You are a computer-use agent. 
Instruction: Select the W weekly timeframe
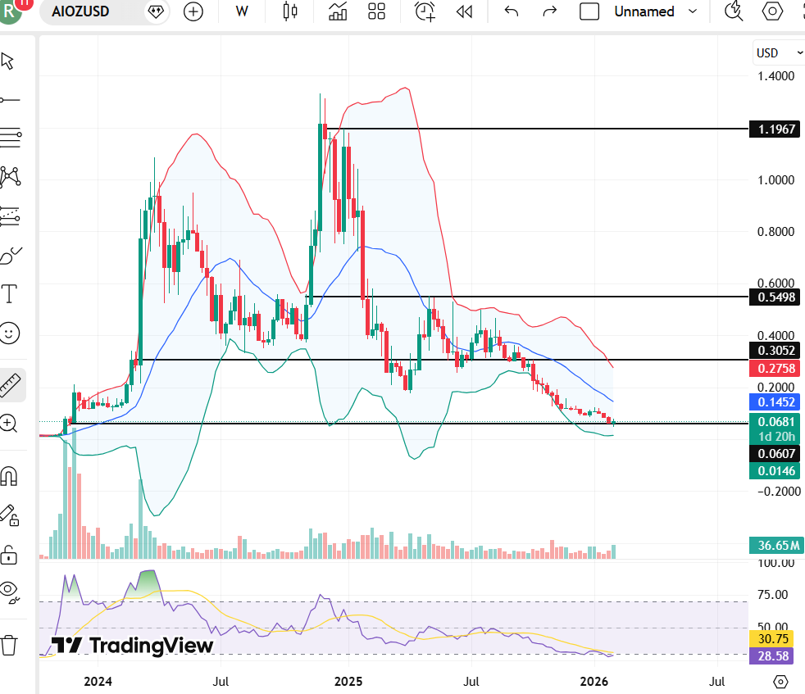241,12
